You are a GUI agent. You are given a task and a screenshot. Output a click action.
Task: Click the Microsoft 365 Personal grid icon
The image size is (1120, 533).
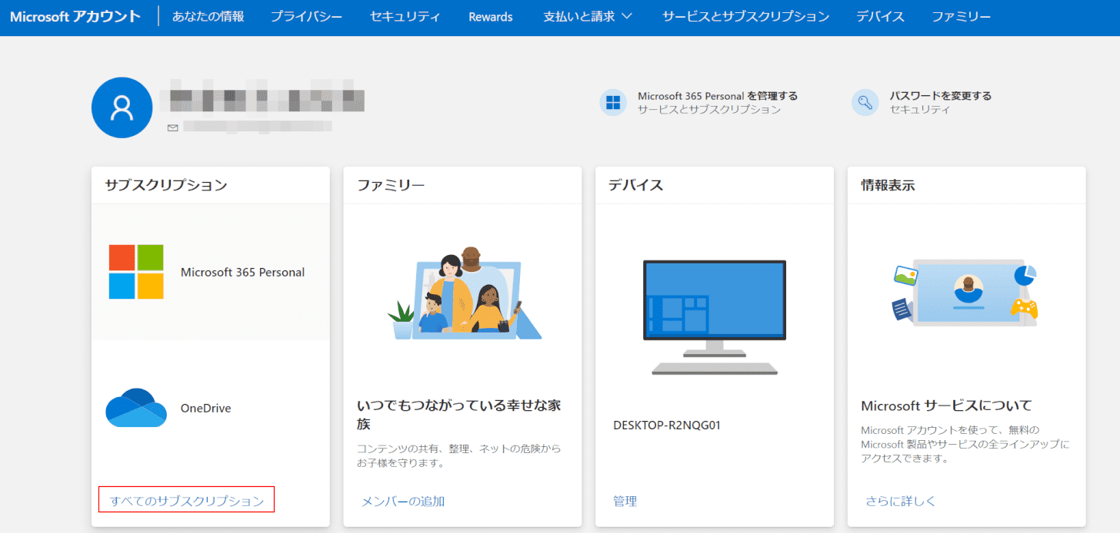pos(613,103)
